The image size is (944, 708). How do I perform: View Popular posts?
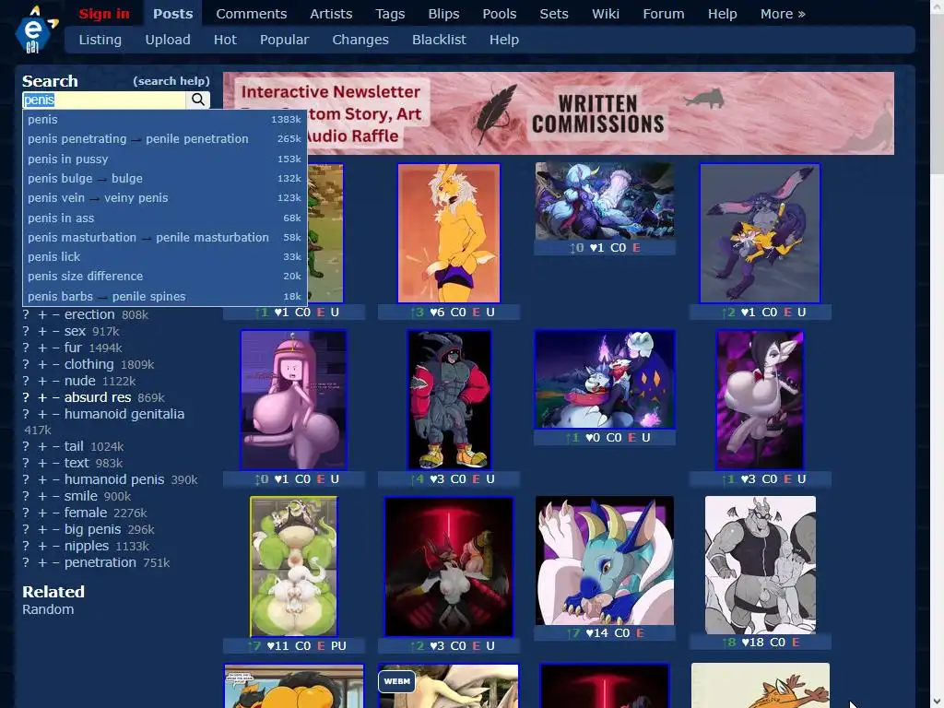[x=284, y=40]
